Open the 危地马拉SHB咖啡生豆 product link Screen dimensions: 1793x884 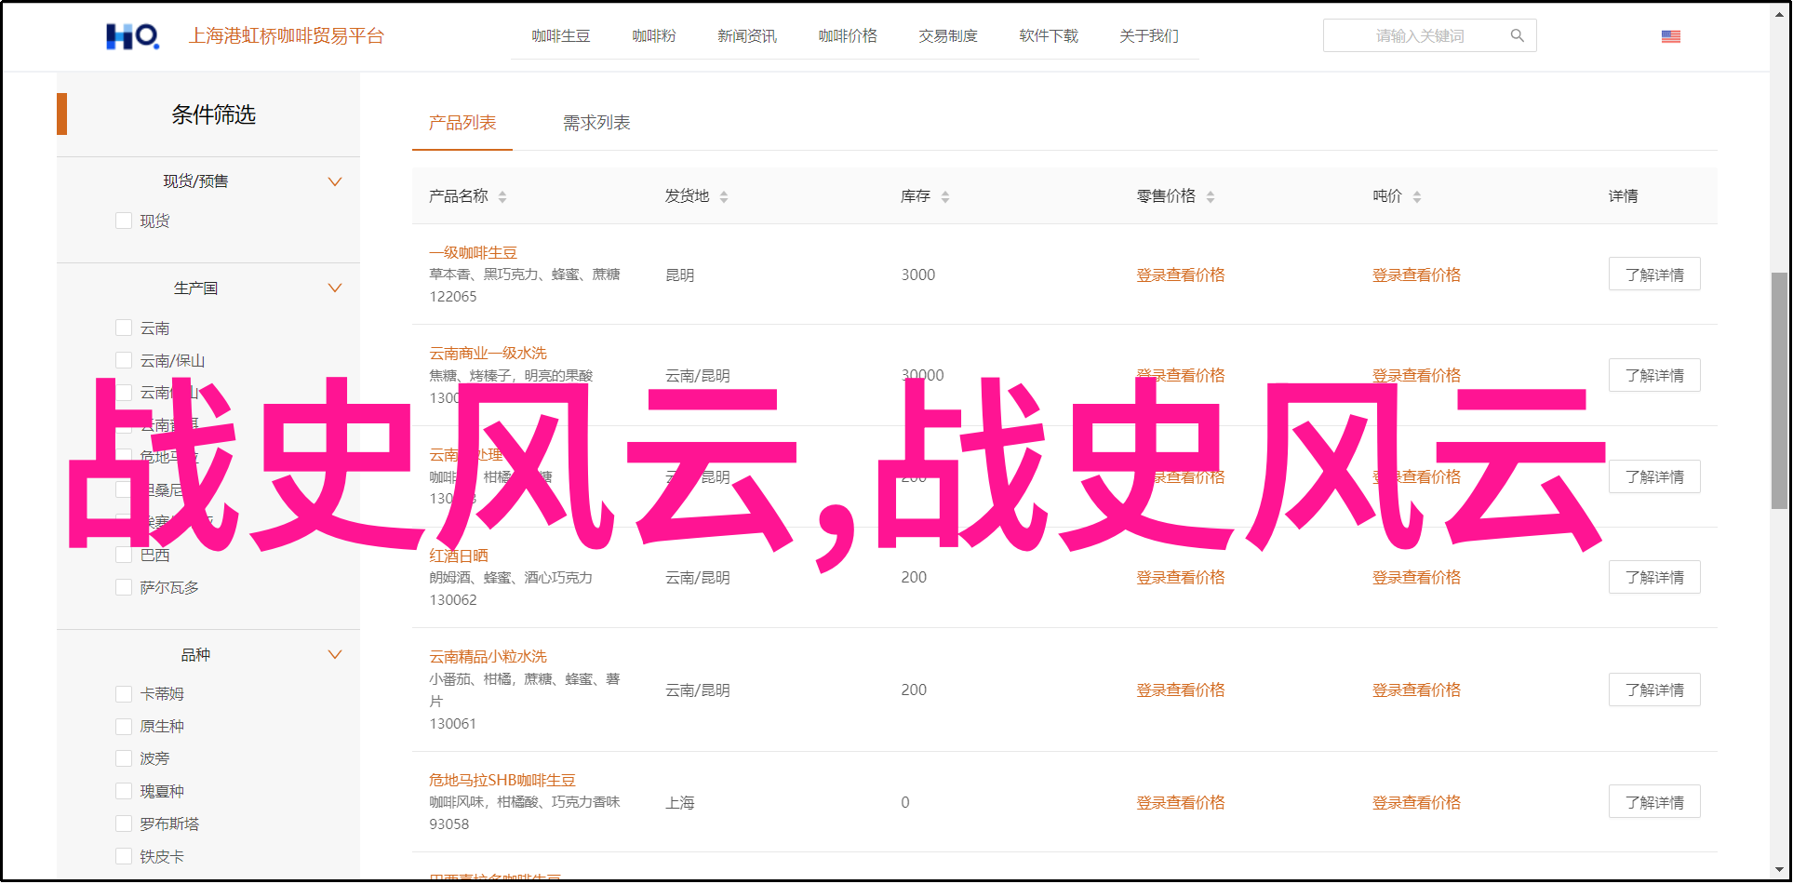[x=502, y=780]
